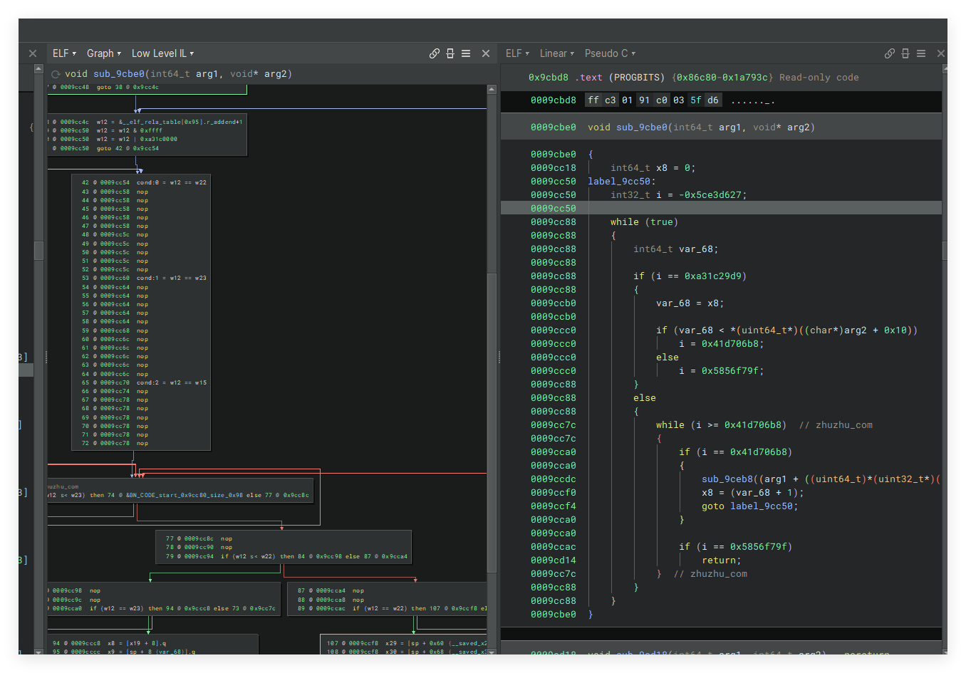Screen dimensions: 966x673
Task: Click the down arrow of the graph view scrollbar
Action: pos(492,652)
